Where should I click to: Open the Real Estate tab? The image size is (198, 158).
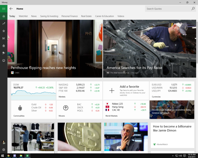(86, 16)
